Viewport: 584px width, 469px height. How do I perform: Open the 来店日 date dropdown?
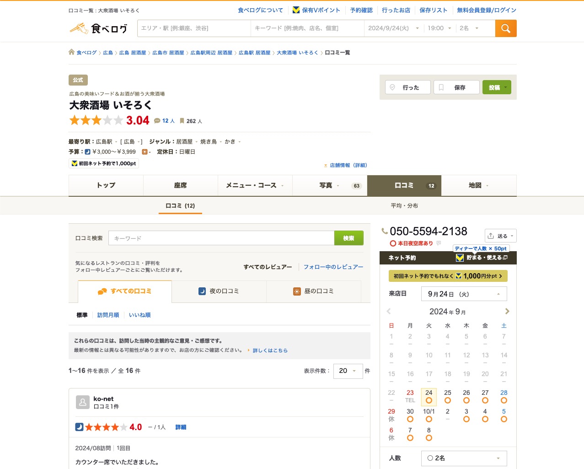tap(464, 293)
